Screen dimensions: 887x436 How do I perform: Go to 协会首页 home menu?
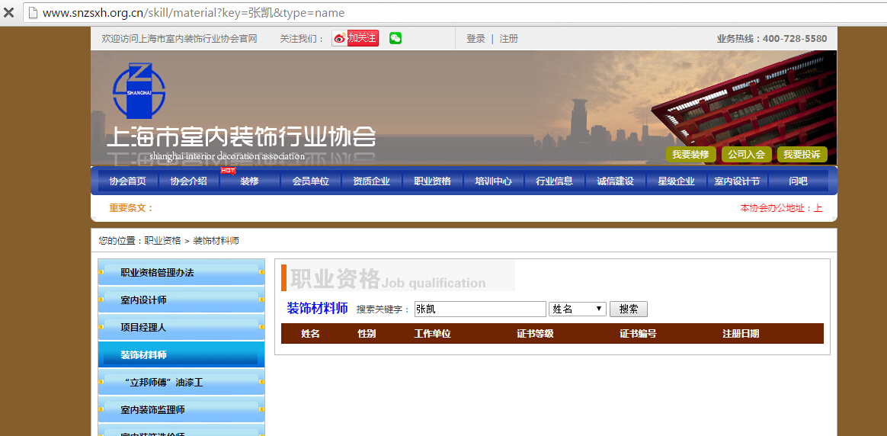point(127,181)
